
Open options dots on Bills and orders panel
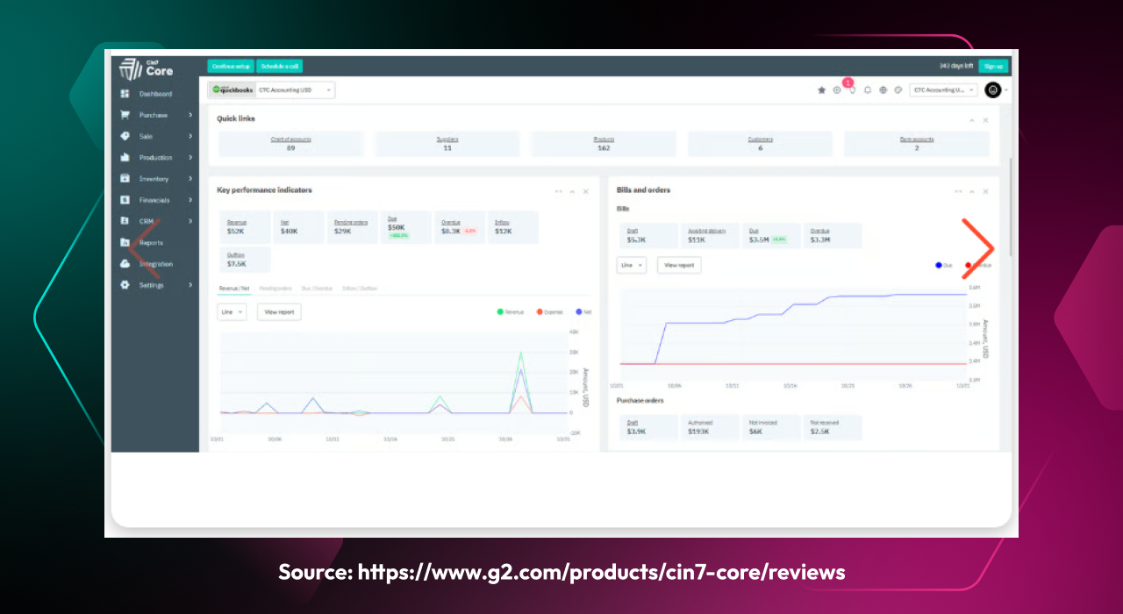[958, 191]
